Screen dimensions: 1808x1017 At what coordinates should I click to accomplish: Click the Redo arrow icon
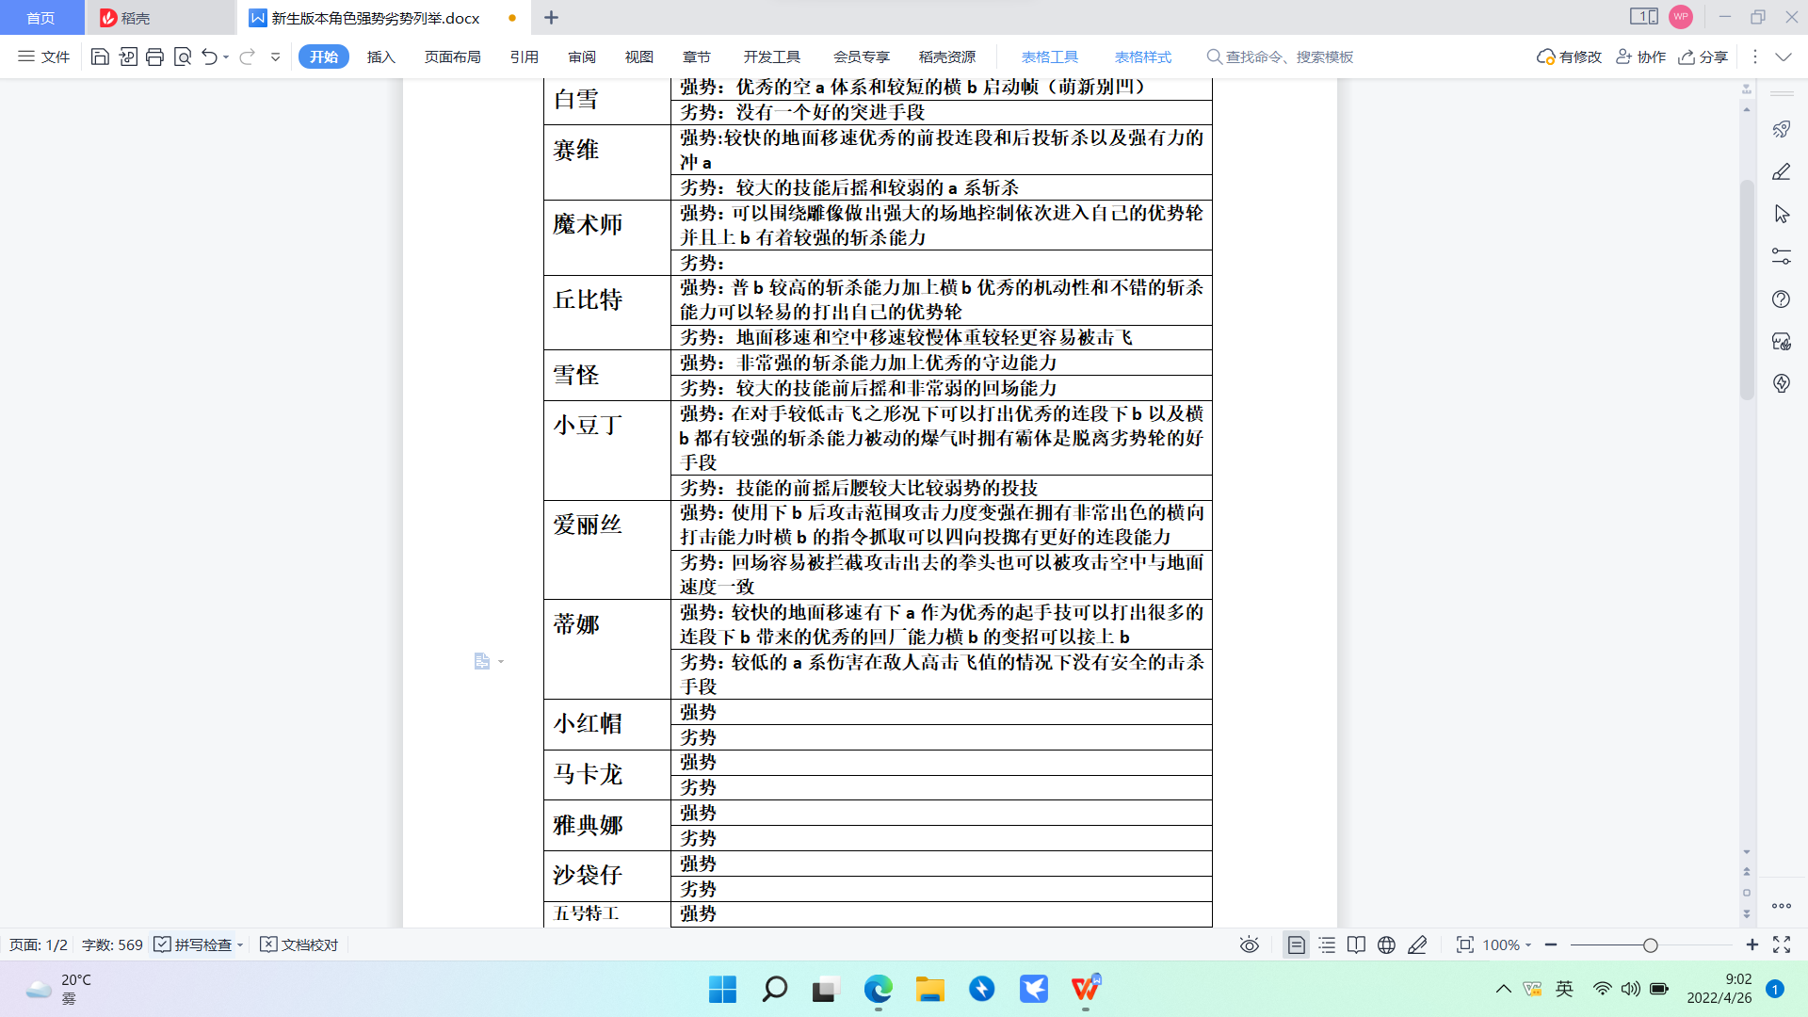click(x=247, y=56)
